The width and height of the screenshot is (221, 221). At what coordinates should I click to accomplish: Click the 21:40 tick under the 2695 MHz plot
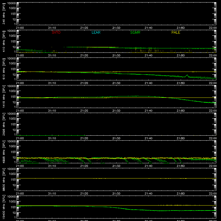148,138
